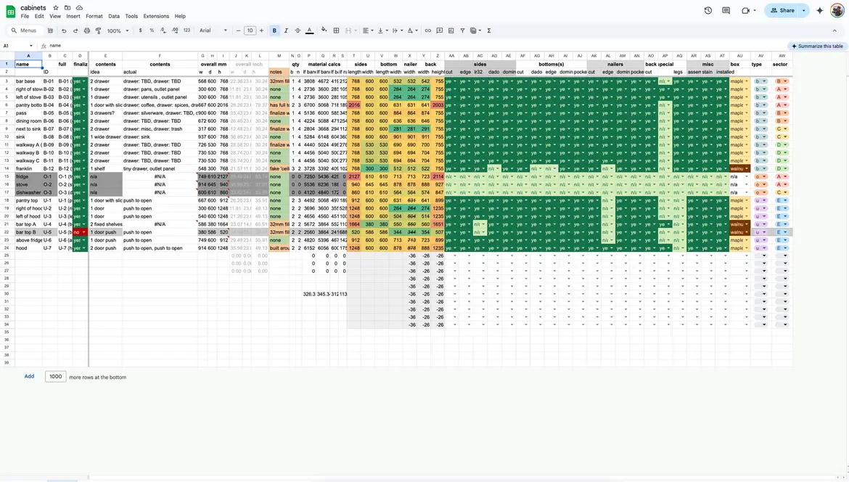Image resolution: width=849 pixels, height=482 pixels.
Task: Click the rows-to-add number field
Action: (x=55, y=377)
